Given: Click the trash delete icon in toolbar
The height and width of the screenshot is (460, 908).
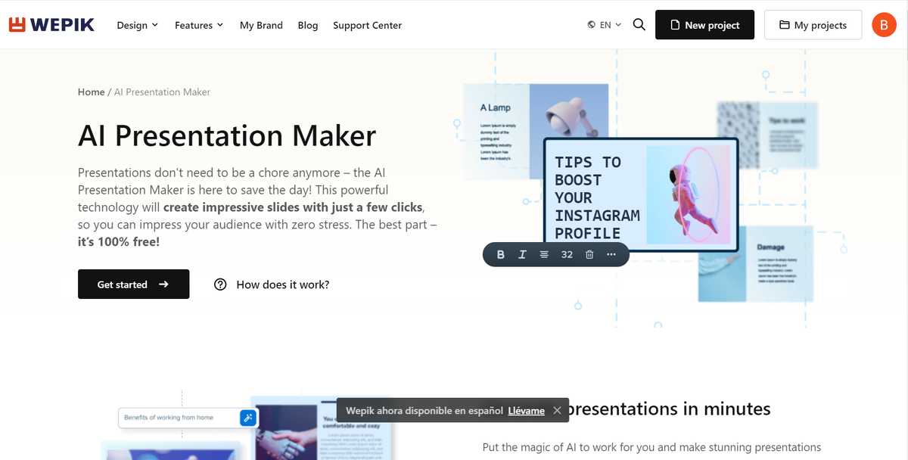Looking at the screenshot, I should click(x=589, y=254).
